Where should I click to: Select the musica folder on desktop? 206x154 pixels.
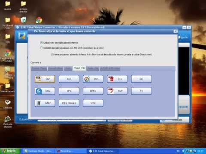(x=8, y=6)
